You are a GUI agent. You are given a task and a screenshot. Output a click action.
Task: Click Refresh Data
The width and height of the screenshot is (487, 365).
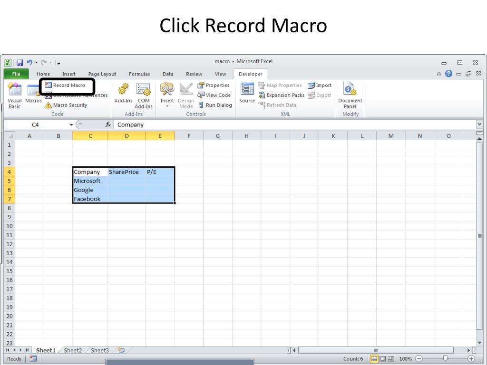(277, 105)
